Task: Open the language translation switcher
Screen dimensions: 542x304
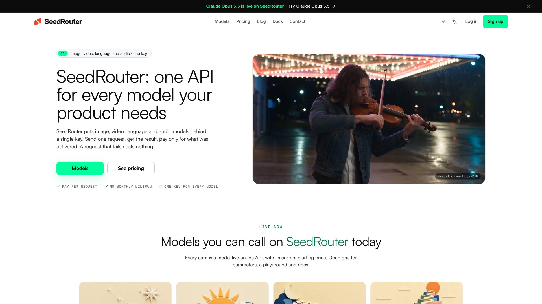Action: coord(454,22)
